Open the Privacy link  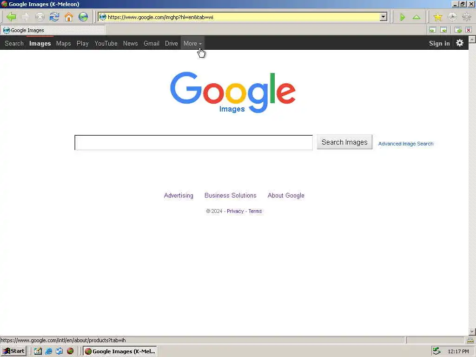[235, 211]
